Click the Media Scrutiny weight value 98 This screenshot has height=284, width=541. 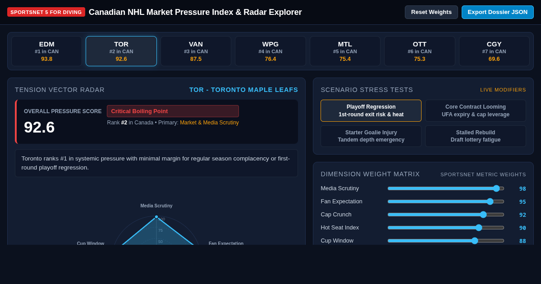tap(523, 189)
